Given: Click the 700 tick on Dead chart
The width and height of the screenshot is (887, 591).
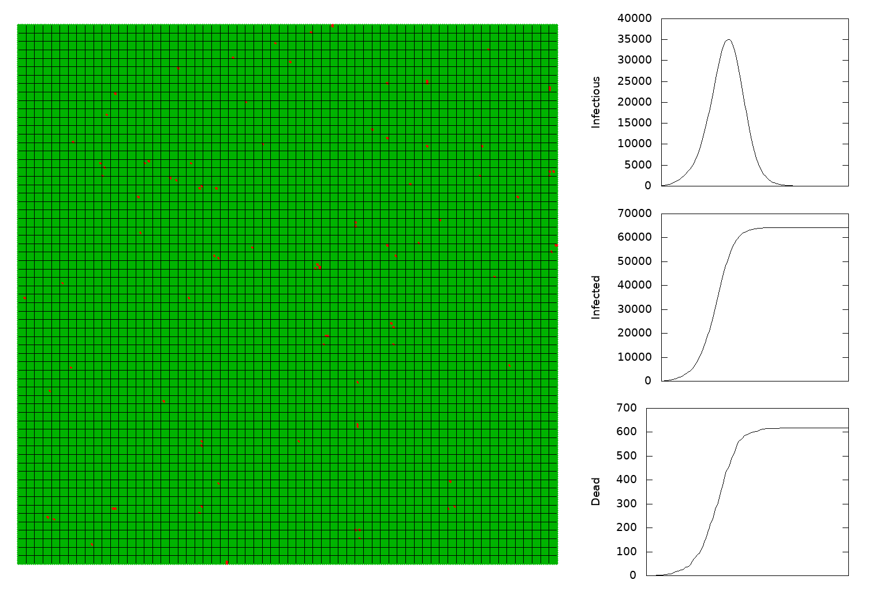Looking at the screenshot, I should (627, 408).
